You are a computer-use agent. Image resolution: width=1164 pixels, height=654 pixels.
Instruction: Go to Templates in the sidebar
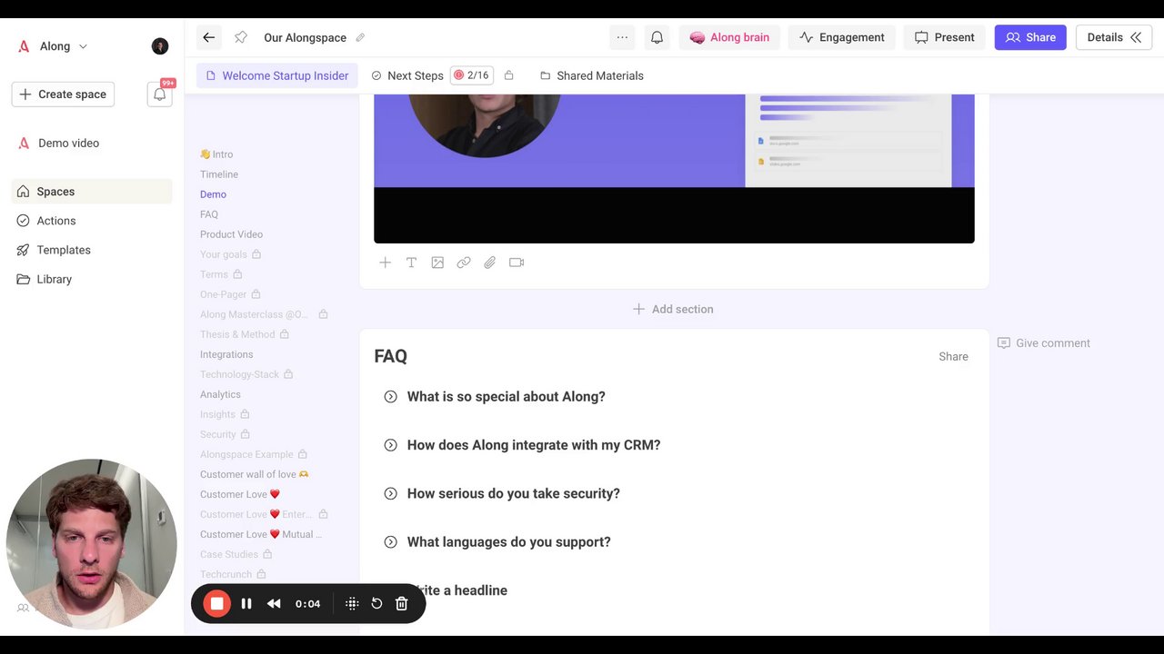(x=92, y=250)
